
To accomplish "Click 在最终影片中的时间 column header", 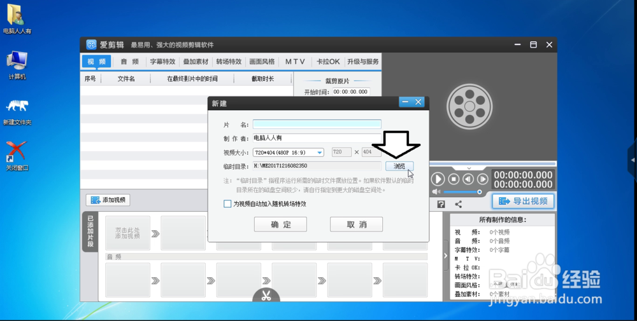I will click(x=192, y=79).
